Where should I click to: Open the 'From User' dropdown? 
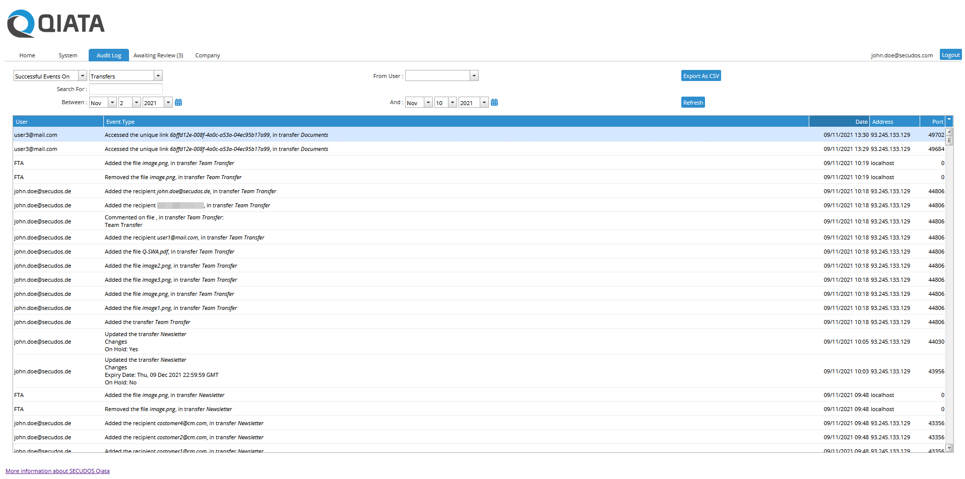coord(474,75)
